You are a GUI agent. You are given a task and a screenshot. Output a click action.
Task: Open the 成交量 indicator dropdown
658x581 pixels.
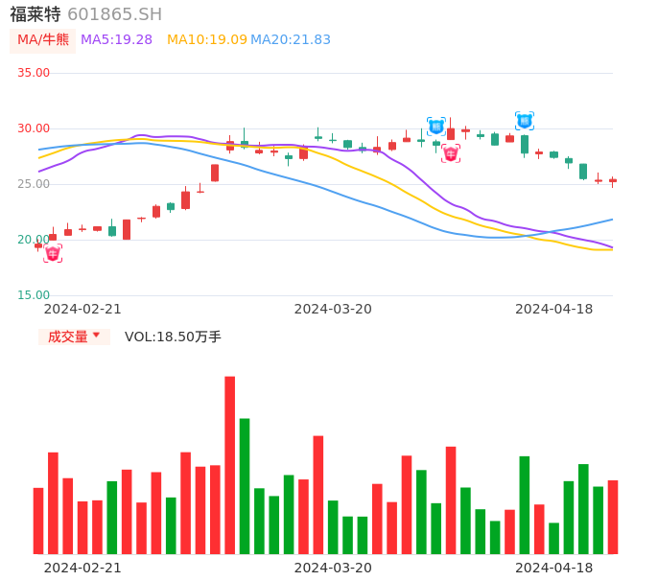74,337
